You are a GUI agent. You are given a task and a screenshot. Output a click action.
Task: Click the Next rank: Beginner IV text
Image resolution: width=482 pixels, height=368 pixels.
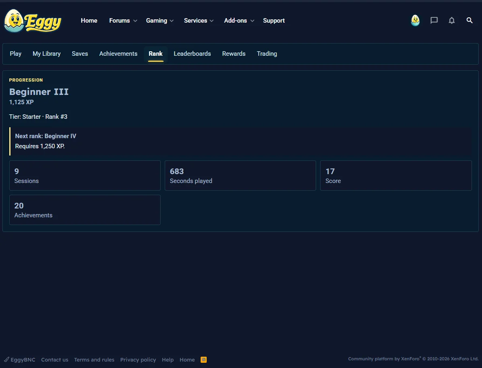(x=46, y=136)
